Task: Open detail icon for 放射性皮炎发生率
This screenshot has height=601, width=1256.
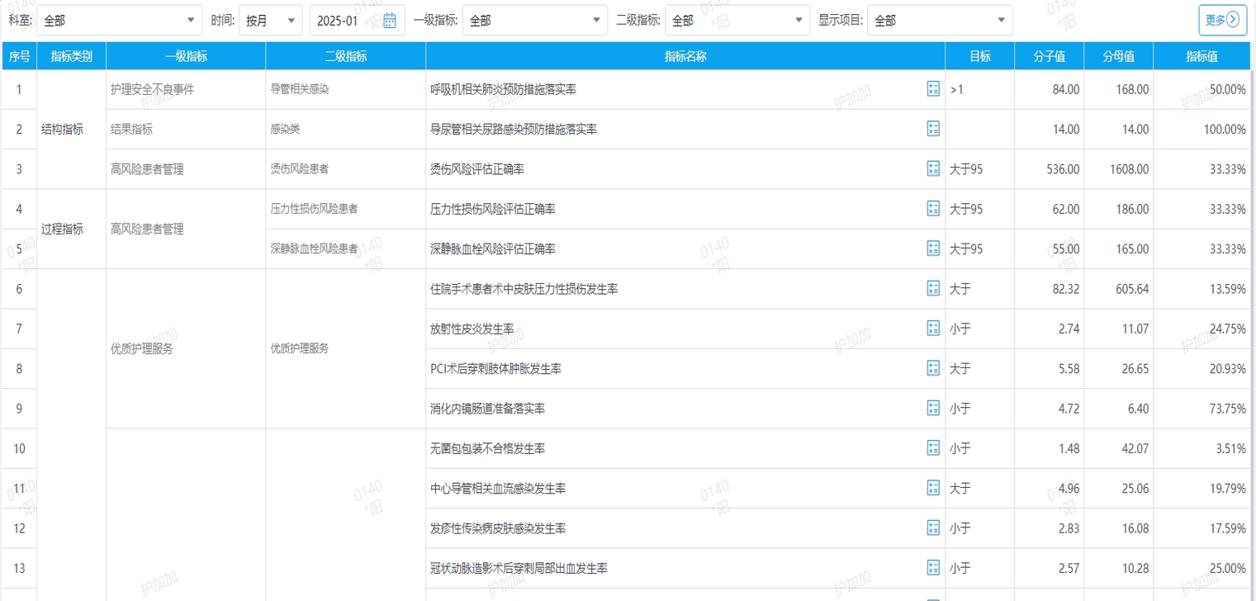Action: coord(933,329)
